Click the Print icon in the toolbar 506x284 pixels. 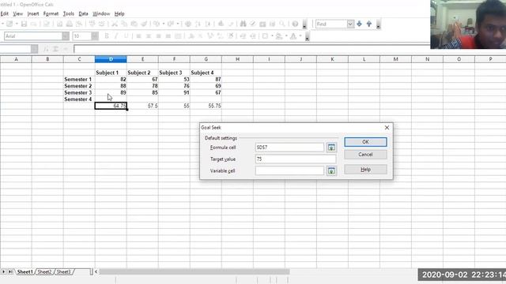[70, 24]
